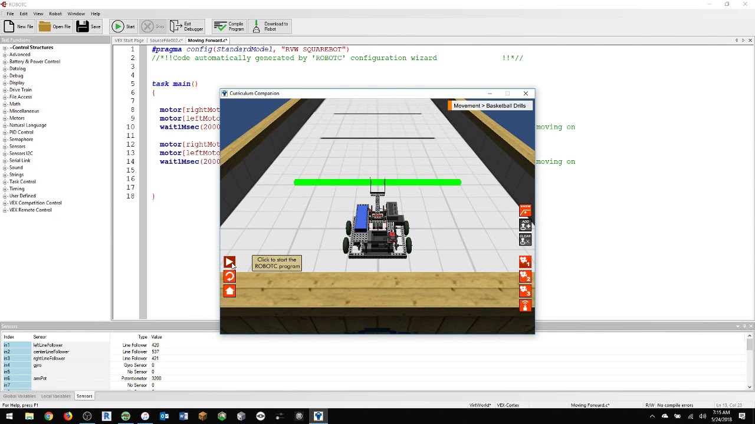Screen dimensions: 755x424
Task: Select the PID Control tree item
Action: (21, 132)
